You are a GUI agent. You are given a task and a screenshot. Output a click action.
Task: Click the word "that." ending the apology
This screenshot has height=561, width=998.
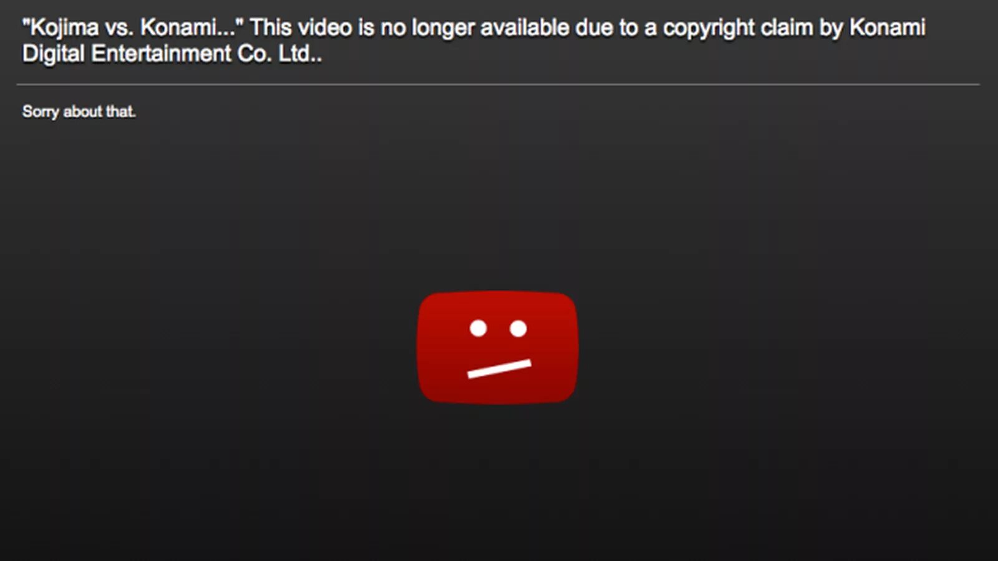click(120, 112)
